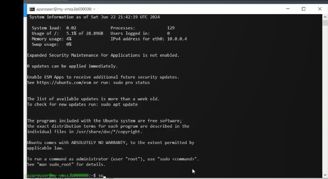Click the 'System load: 0.02' text
Viewport: 328px width, 179px height.
tap(54, 28)
